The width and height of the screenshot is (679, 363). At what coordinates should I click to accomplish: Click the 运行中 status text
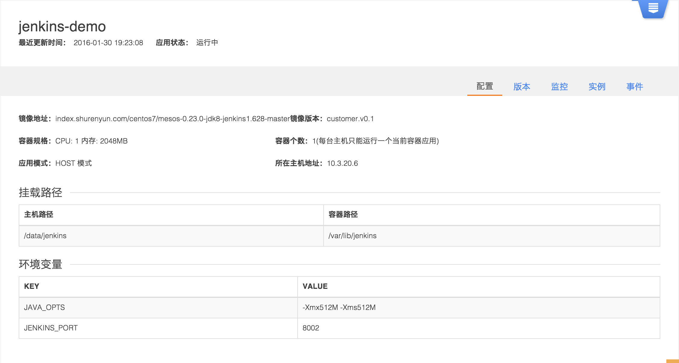(x=207, y=43)
